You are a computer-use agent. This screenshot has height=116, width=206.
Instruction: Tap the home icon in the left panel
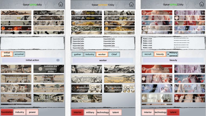[x=61, y=4]
